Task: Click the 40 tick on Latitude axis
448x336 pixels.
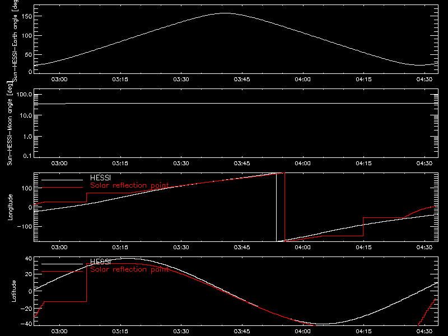Action: (x=29, y=259)
